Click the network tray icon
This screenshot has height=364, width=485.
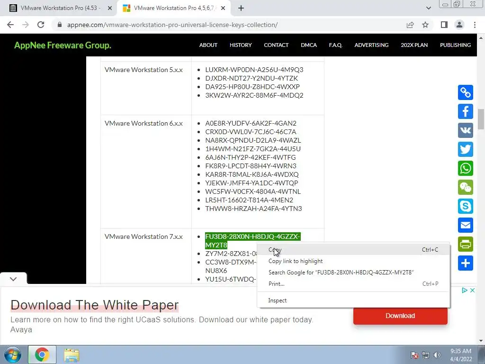(x=426, y=355)
